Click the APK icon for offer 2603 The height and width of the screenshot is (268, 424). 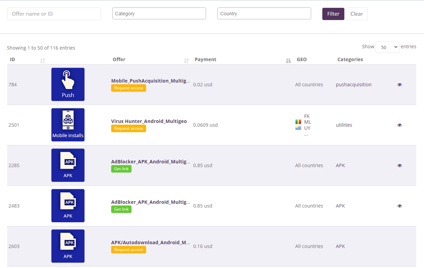[68, 246]
